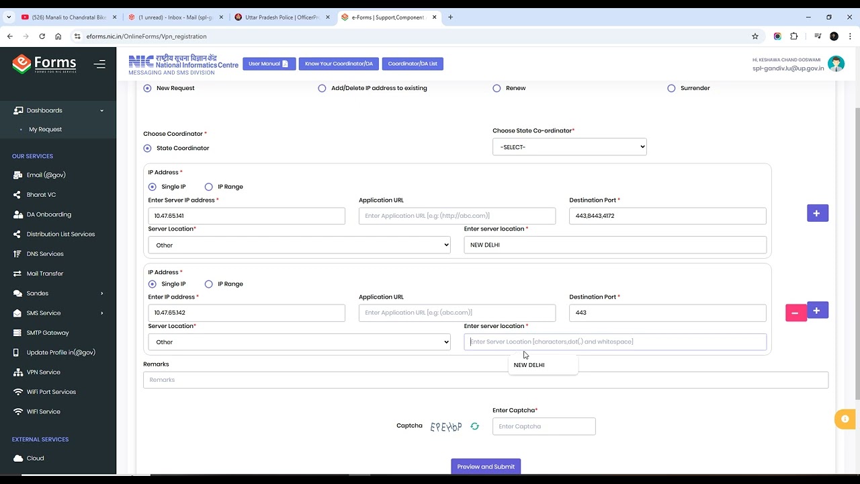Choose IP Range for first entry
The width and height of the screenshot is (860, 484).
tap(208, 187)
